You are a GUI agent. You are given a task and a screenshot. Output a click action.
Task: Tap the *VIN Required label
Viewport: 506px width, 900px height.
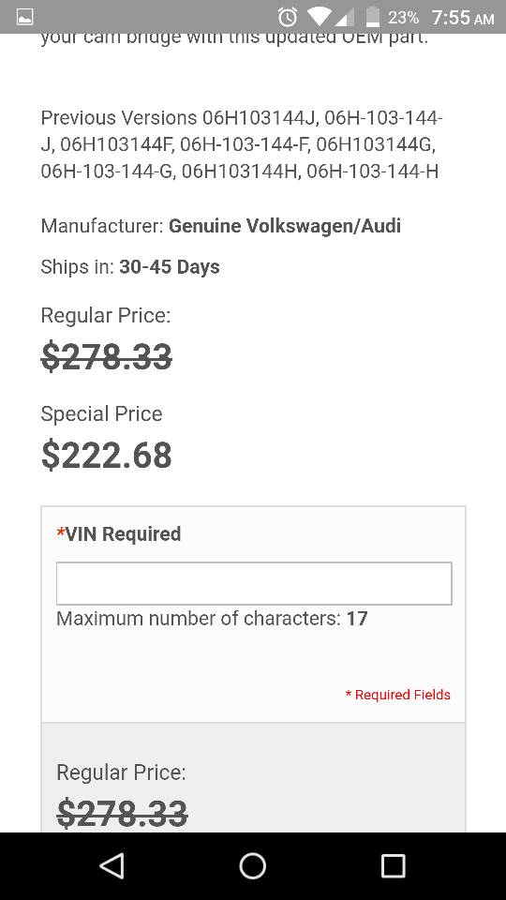point(119,533)
